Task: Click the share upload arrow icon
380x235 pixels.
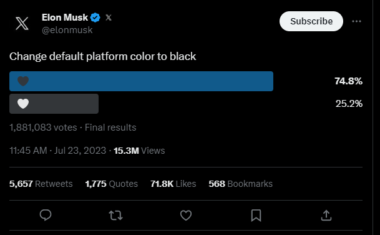Action: 326,216
